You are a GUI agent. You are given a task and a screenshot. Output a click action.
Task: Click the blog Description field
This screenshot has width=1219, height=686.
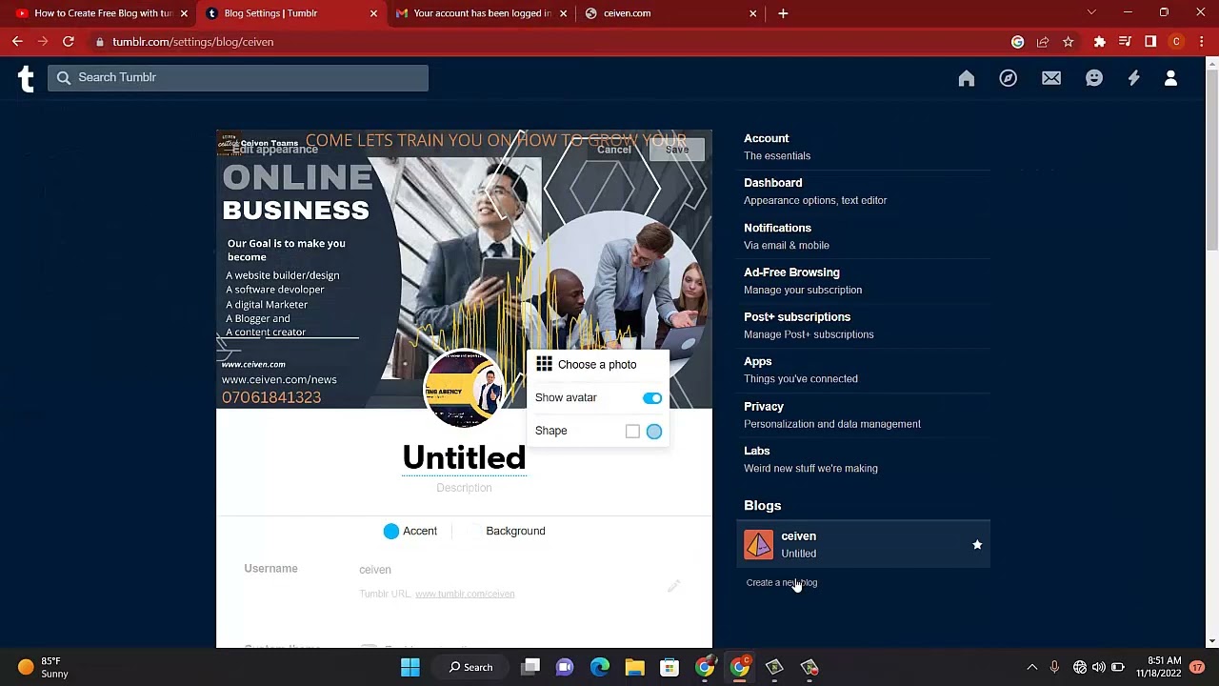click(x=464, y=488)
